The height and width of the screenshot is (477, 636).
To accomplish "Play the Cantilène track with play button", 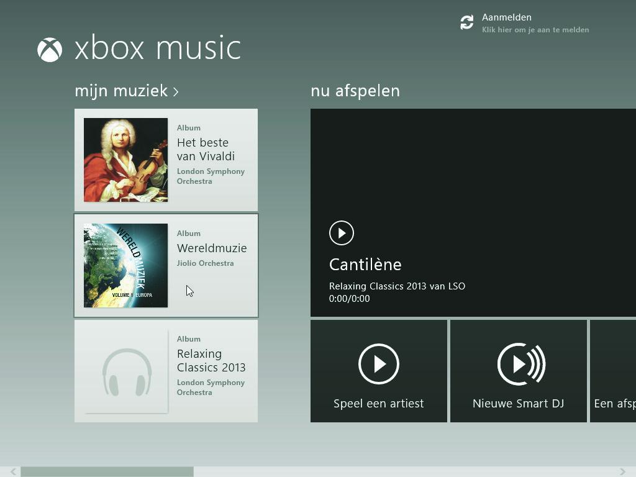I will (342, 233).
